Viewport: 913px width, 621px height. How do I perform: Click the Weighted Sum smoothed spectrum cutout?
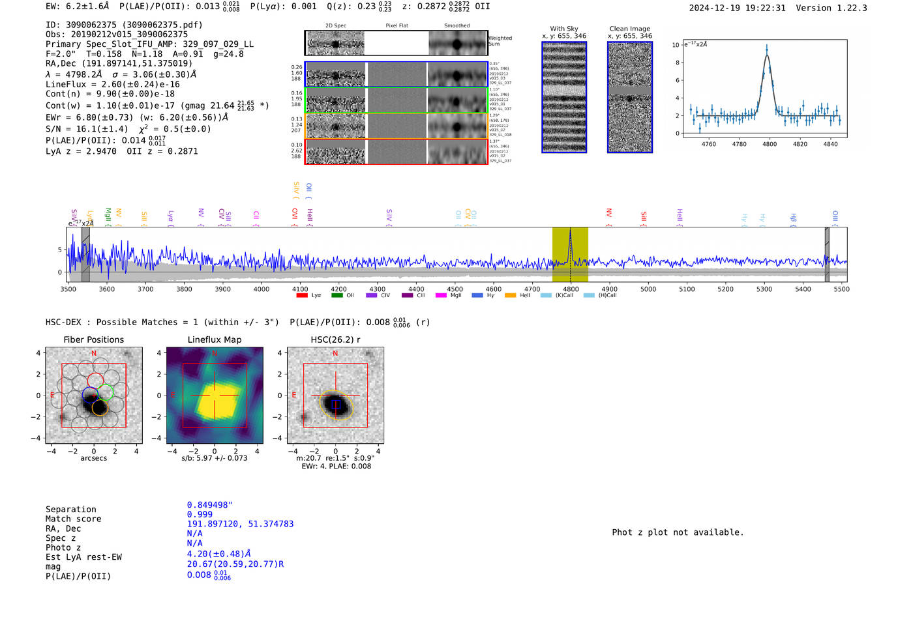tap(457, 44)
